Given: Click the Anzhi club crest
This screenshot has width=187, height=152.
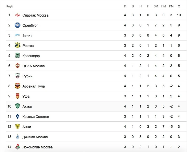Looking at the screenshot, I should 17,127.
